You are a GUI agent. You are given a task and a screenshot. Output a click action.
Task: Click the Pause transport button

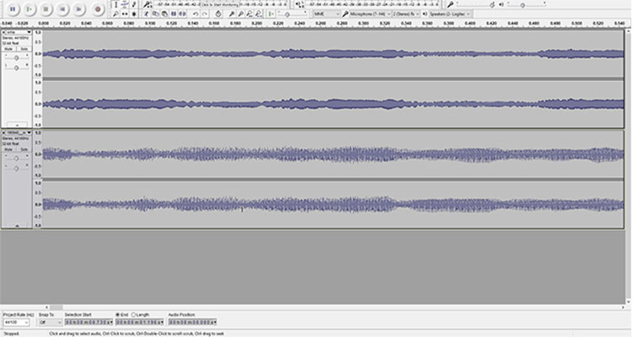pos(13,9)
